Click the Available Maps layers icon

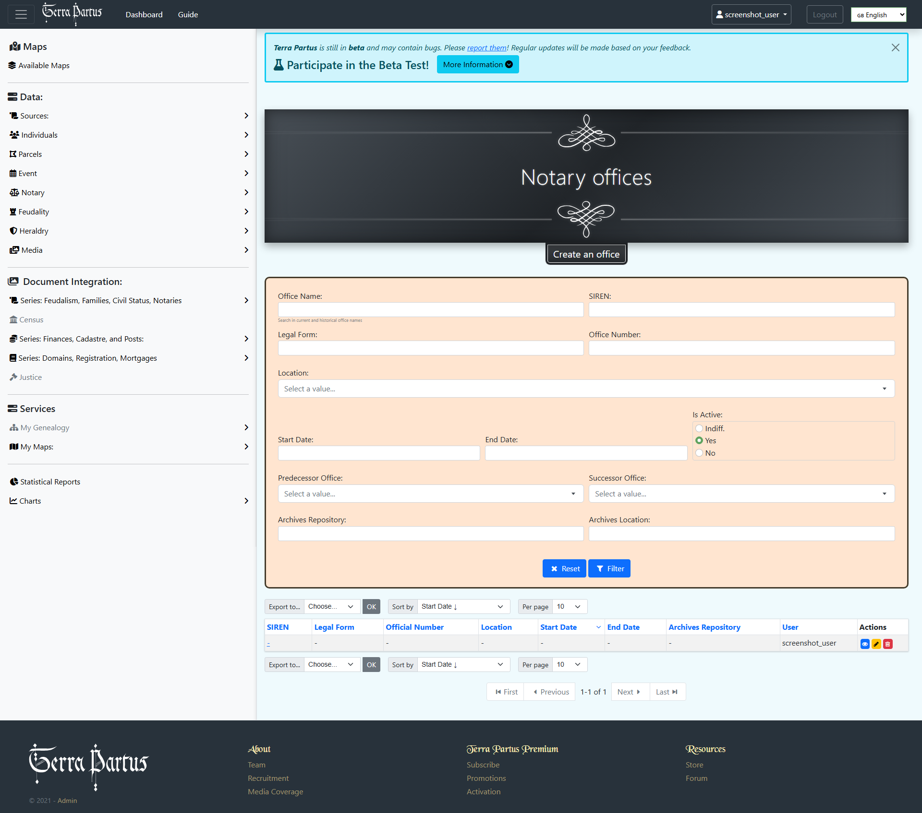(12, 65)
